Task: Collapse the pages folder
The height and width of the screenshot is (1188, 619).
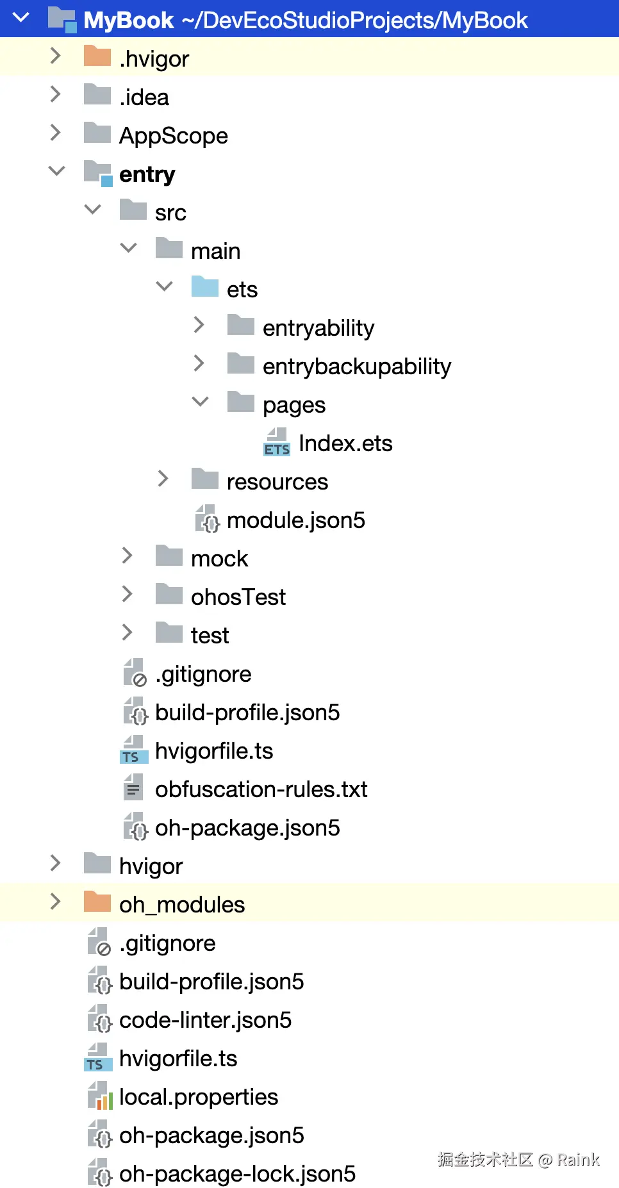Action: tap(201, 402)
